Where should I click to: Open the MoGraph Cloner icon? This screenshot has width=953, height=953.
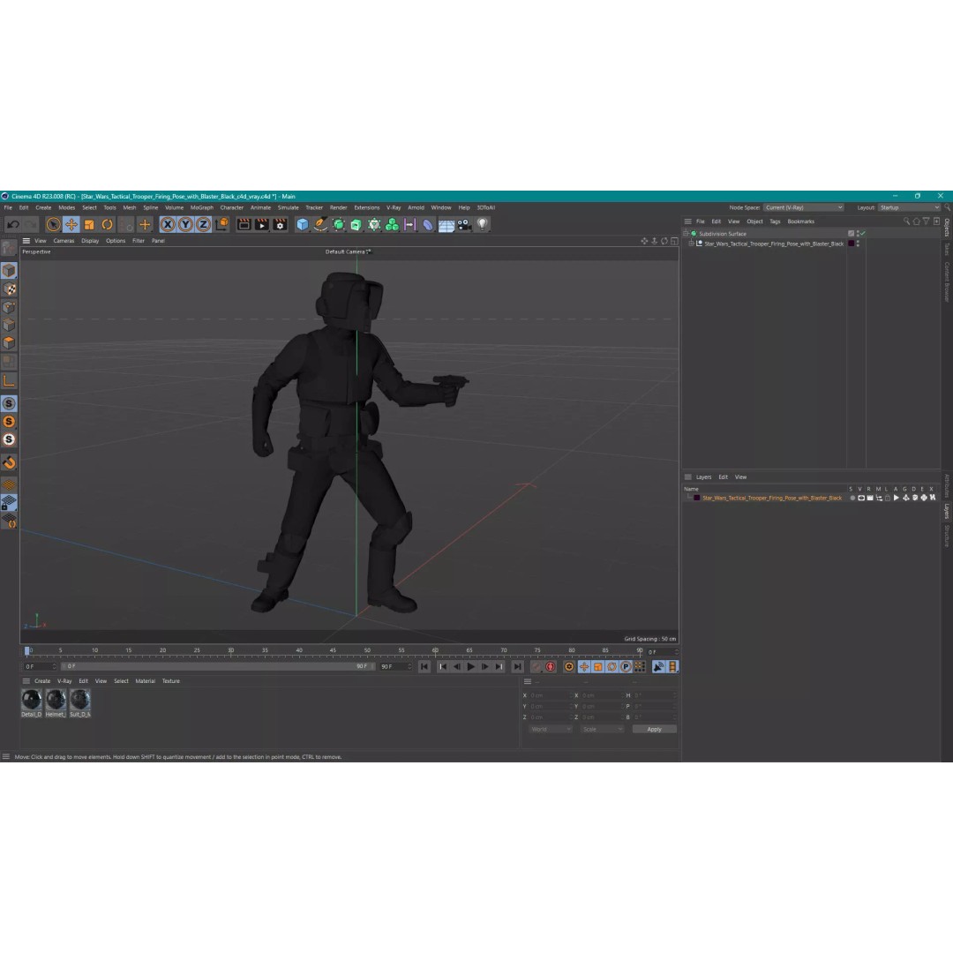392,224
